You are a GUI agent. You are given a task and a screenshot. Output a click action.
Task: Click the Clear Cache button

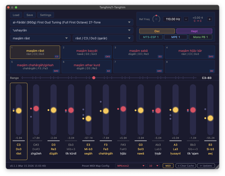pos(186,166)
